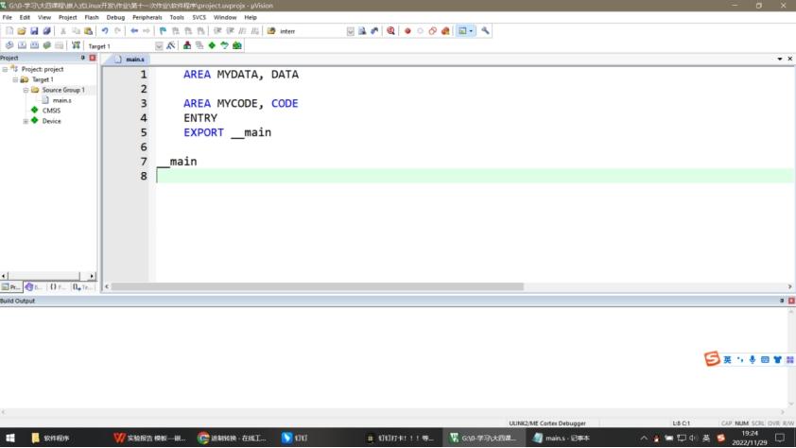Open the Chrome window from the taskbar
The height and width of the screenshot is (448, 796).
click(232, 438)
